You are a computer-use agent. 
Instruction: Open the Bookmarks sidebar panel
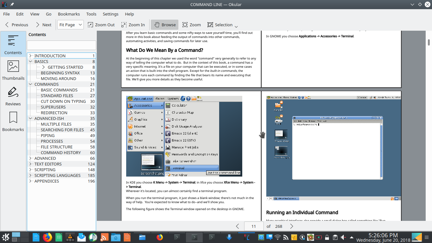point(13,121)
